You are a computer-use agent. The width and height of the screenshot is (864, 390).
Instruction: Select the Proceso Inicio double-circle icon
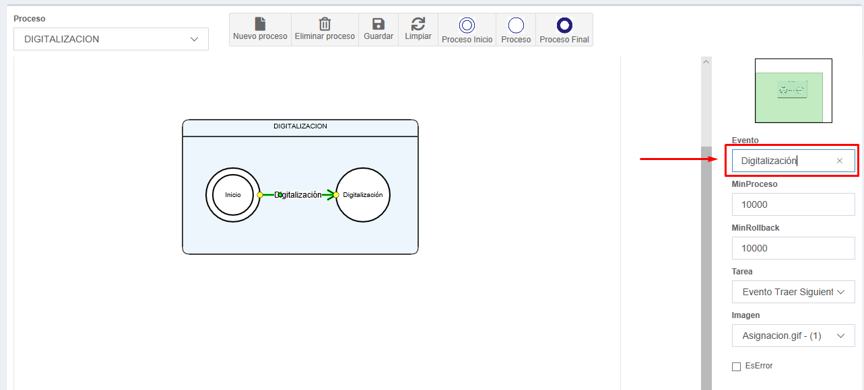(467, 26)
